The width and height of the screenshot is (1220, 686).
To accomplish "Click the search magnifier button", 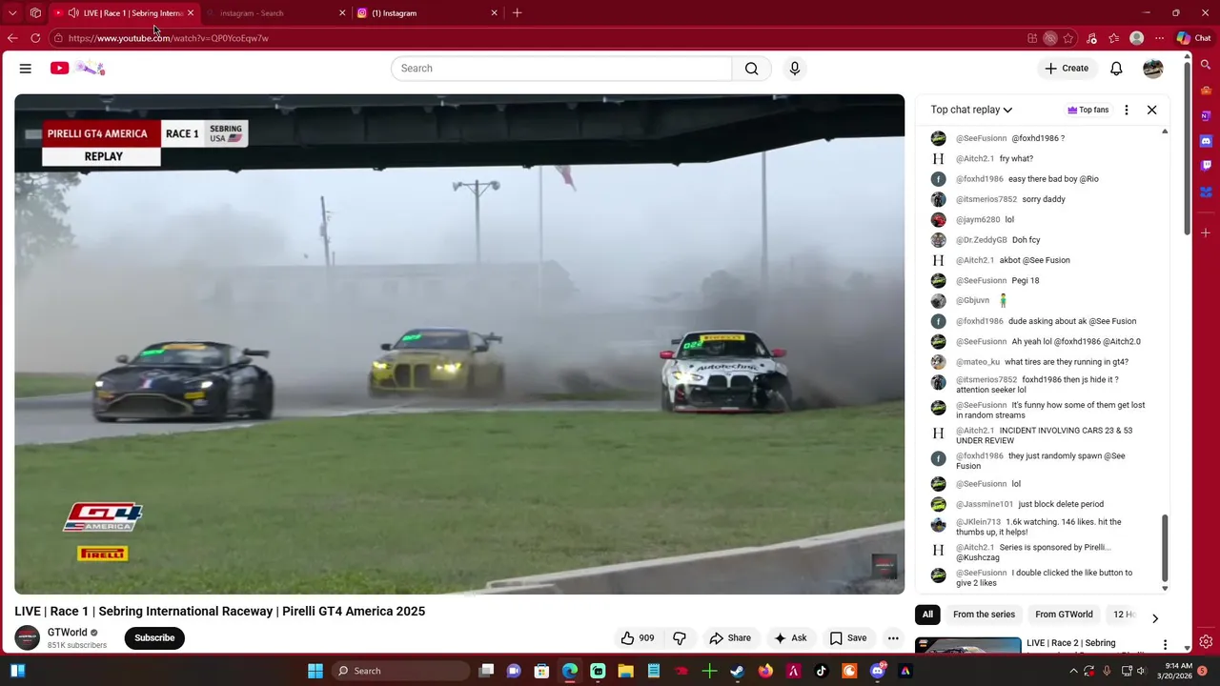I will [752, 69].
